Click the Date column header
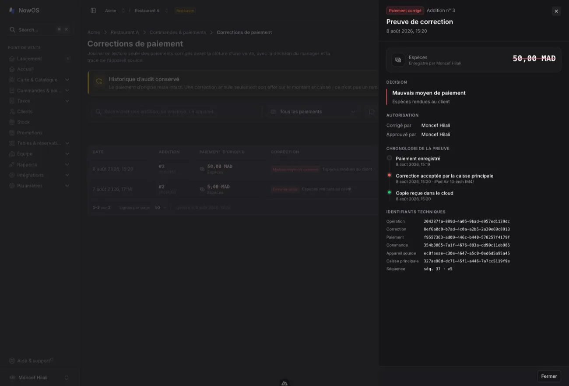This screenshot has height=386, width=569. pyautogui.click(x=98, y=152)
